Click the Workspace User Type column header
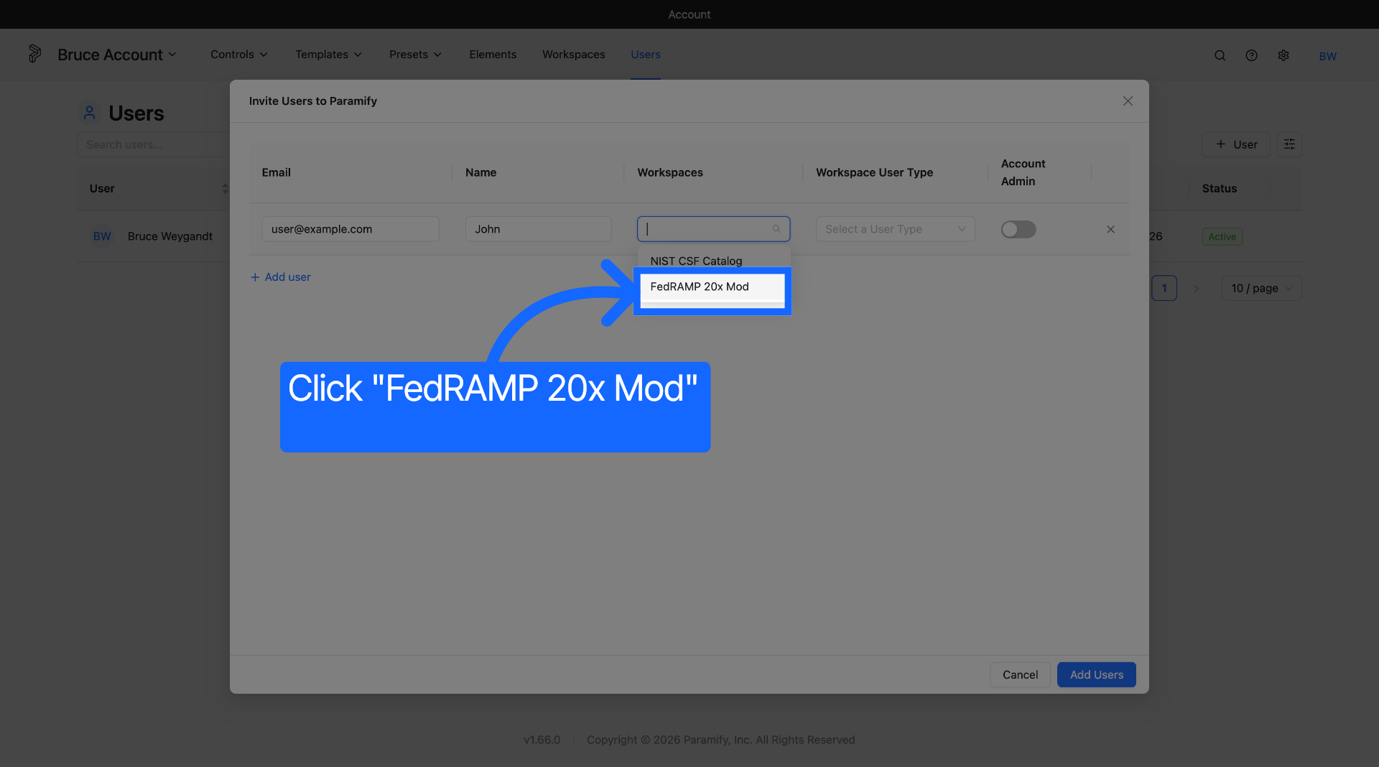Image resolution: width=1379 pixels, height=767 pixels. pyautogui.click(x=874, y=172)
